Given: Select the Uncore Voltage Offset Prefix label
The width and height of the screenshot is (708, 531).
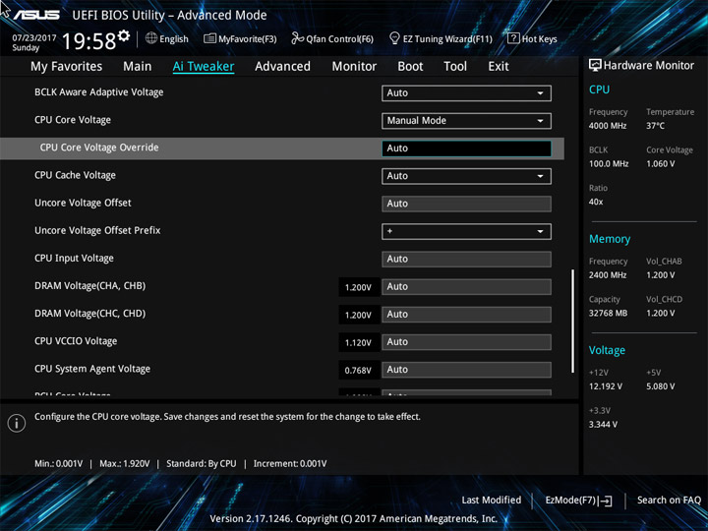Looking at the screenshot, I should point(97,230).
